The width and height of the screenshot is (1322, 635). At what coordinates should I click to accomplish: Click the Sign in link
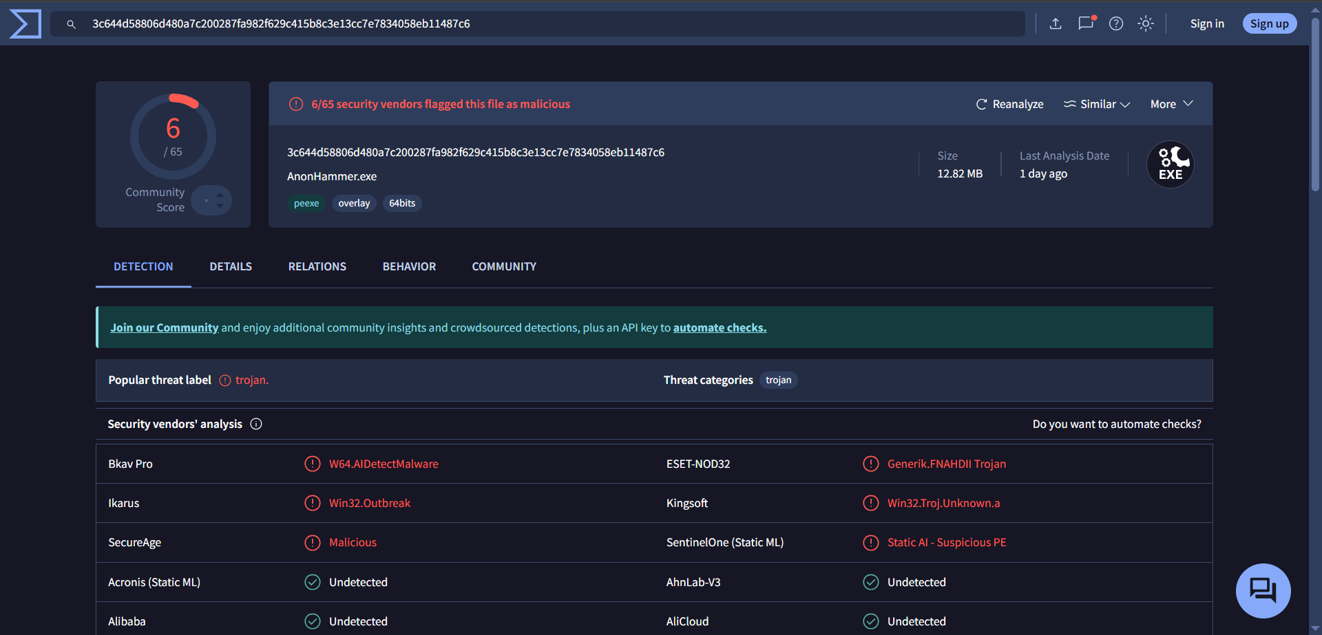tap(1207, 24)
